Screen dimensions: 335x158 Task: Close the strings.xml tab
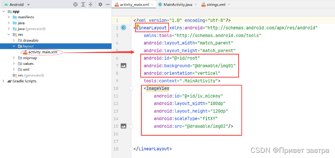click(x=229, y=4)
